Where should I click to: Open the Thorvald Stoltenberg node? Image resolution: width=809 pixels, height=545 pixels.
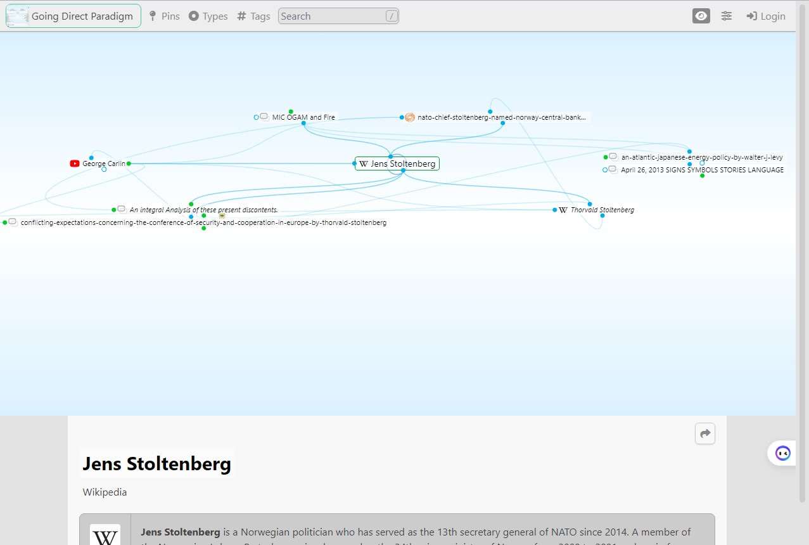tap(602, 210)
